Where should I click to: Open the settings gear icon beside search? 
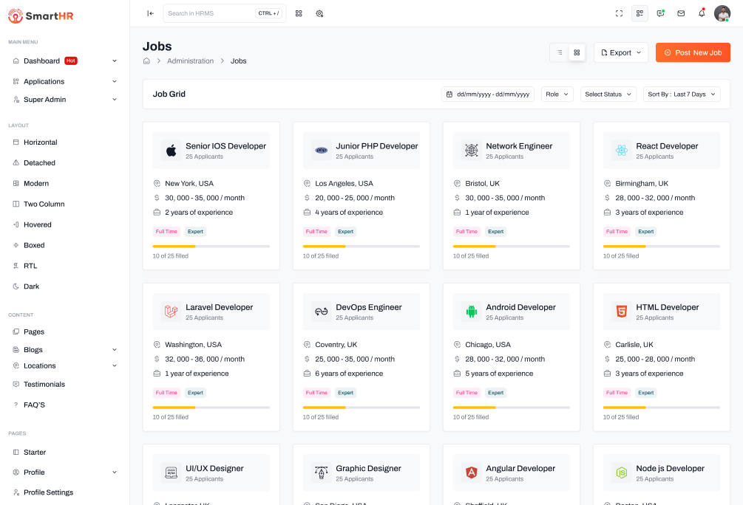click(319, 13)
